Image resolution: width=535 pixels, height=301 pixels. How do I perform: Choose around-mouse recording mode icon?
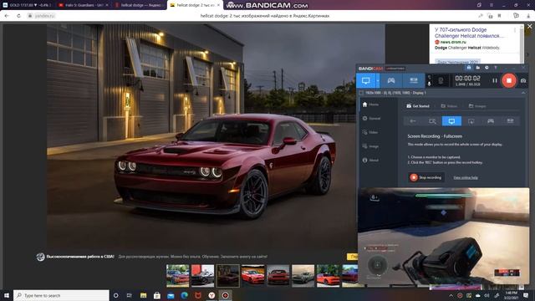(x=471, y=121)
